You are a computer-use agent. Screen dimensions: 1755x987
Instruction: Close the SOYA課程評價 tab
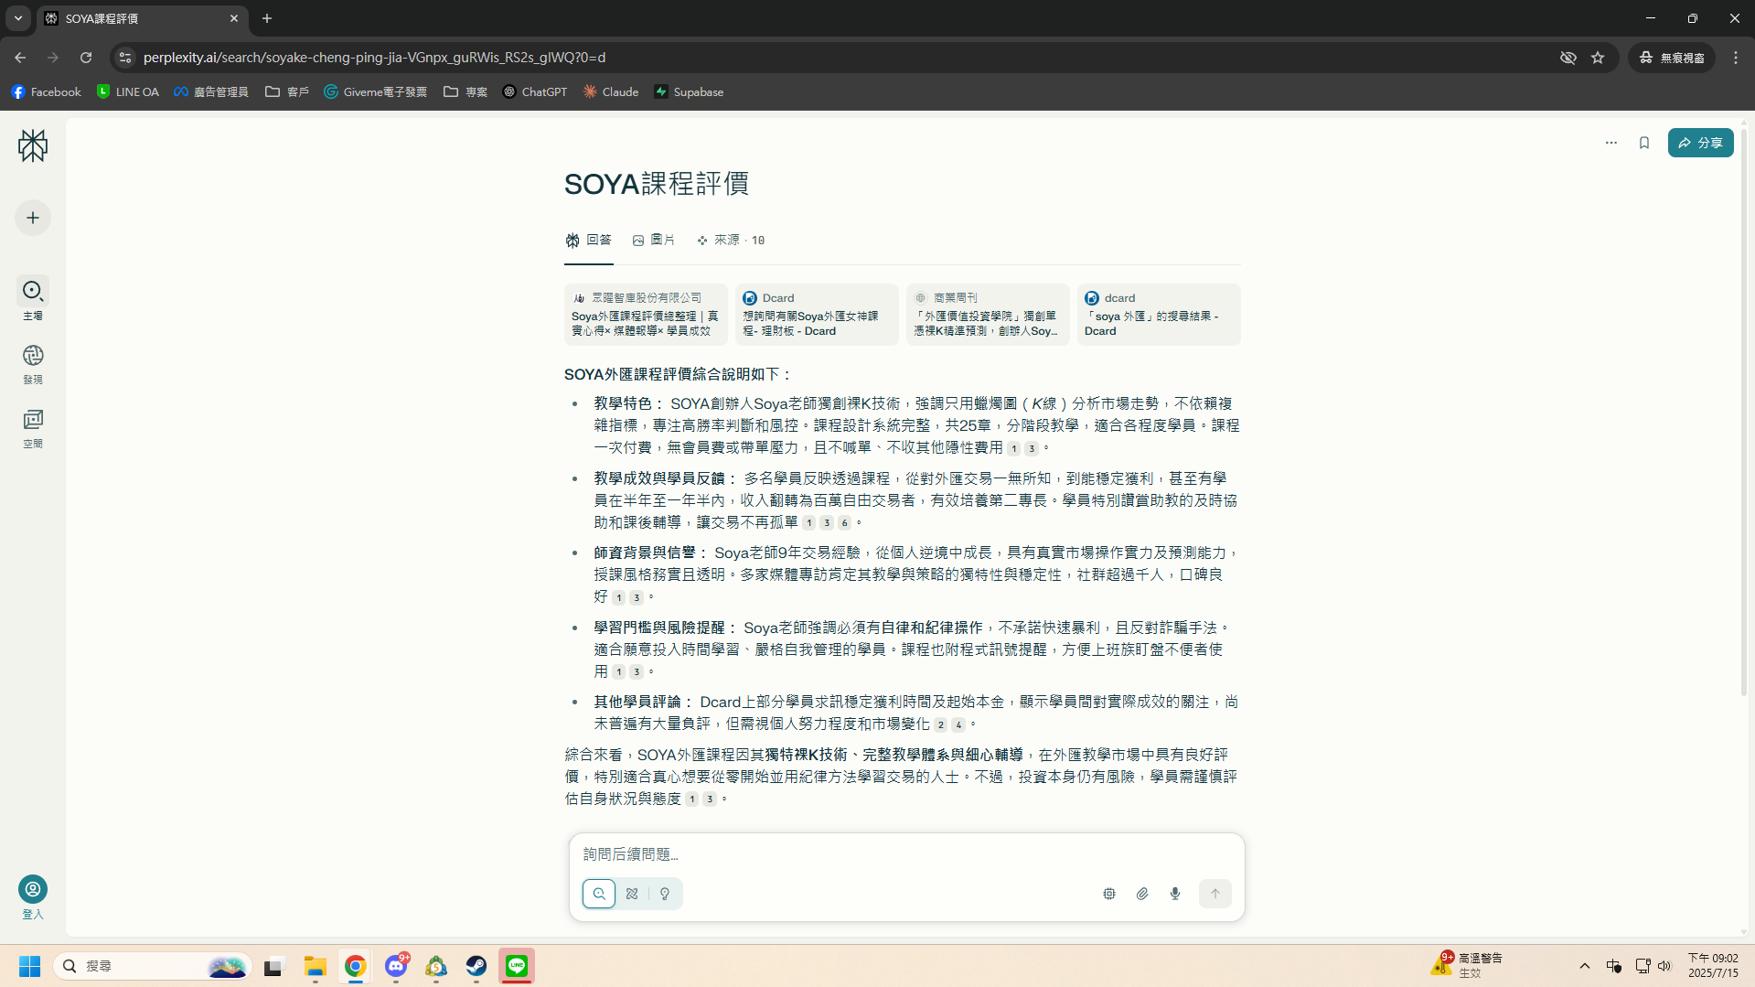pos(234,18)
